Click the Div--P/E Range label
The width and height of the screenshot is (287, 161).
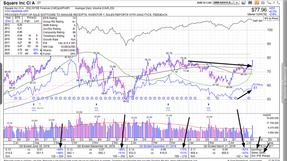point(261,156)
